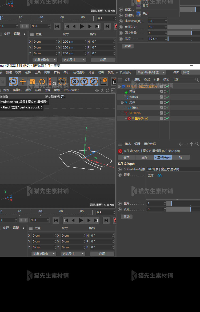Toggle the Z axis lock
Image resolution: width=200 pixels, height=312 pixels.
94,82
